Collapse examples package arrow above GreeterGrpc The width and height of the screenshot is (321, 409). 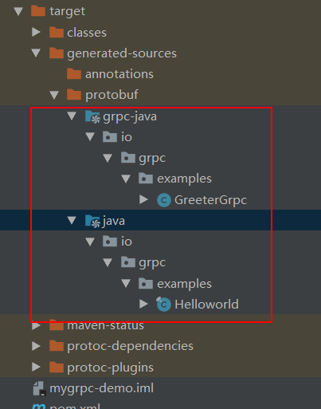click(126, 179)
